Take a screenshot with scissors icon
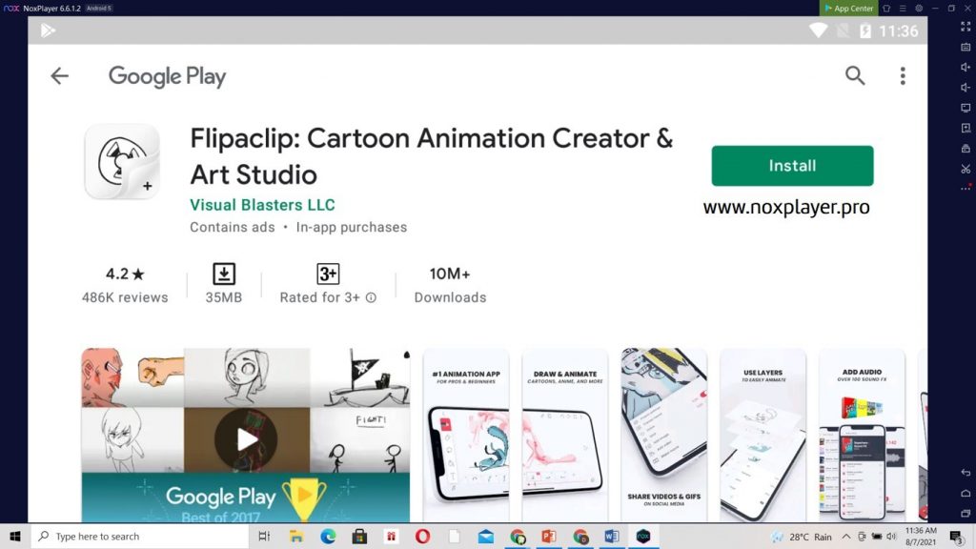This screenshot has width=976, height=549. (x=966, y=169)
